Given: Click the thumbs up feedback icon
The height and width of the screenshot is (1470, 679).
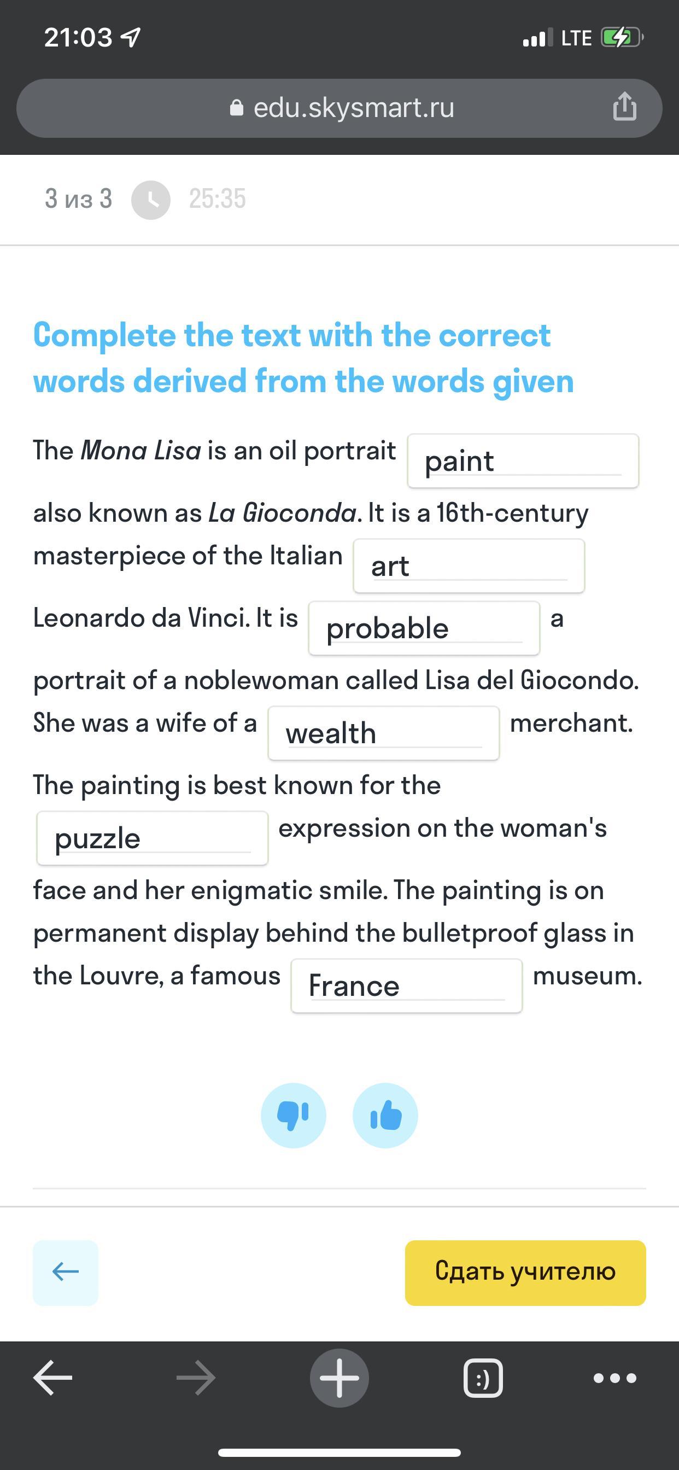Looking at the screenshot, I should pyautogui.click(x=385, y=1115).
